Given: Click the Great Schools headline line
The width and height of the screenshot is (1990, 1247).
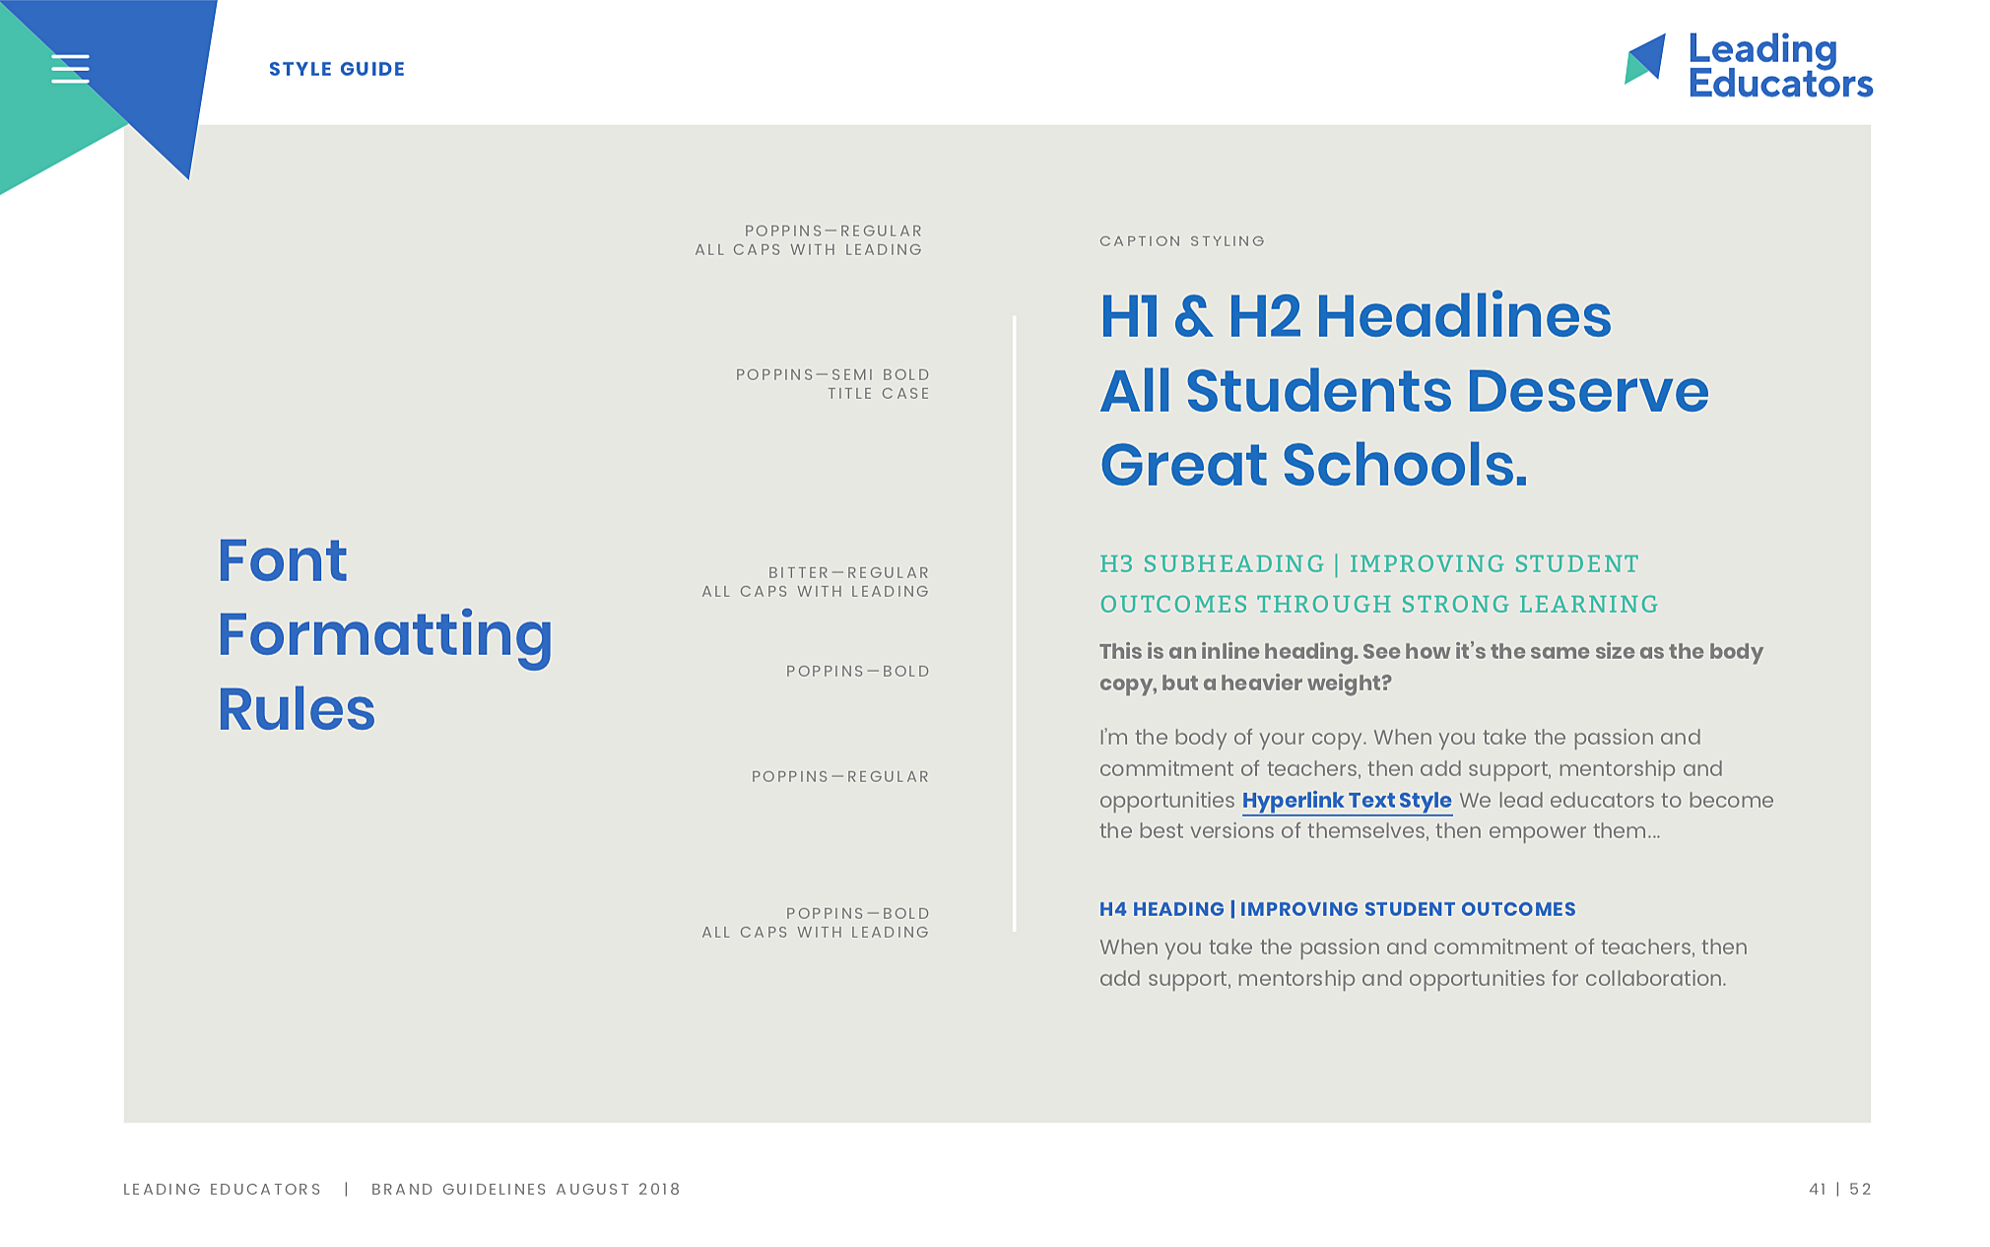Looking at the screenshot, I should 1313,465.
